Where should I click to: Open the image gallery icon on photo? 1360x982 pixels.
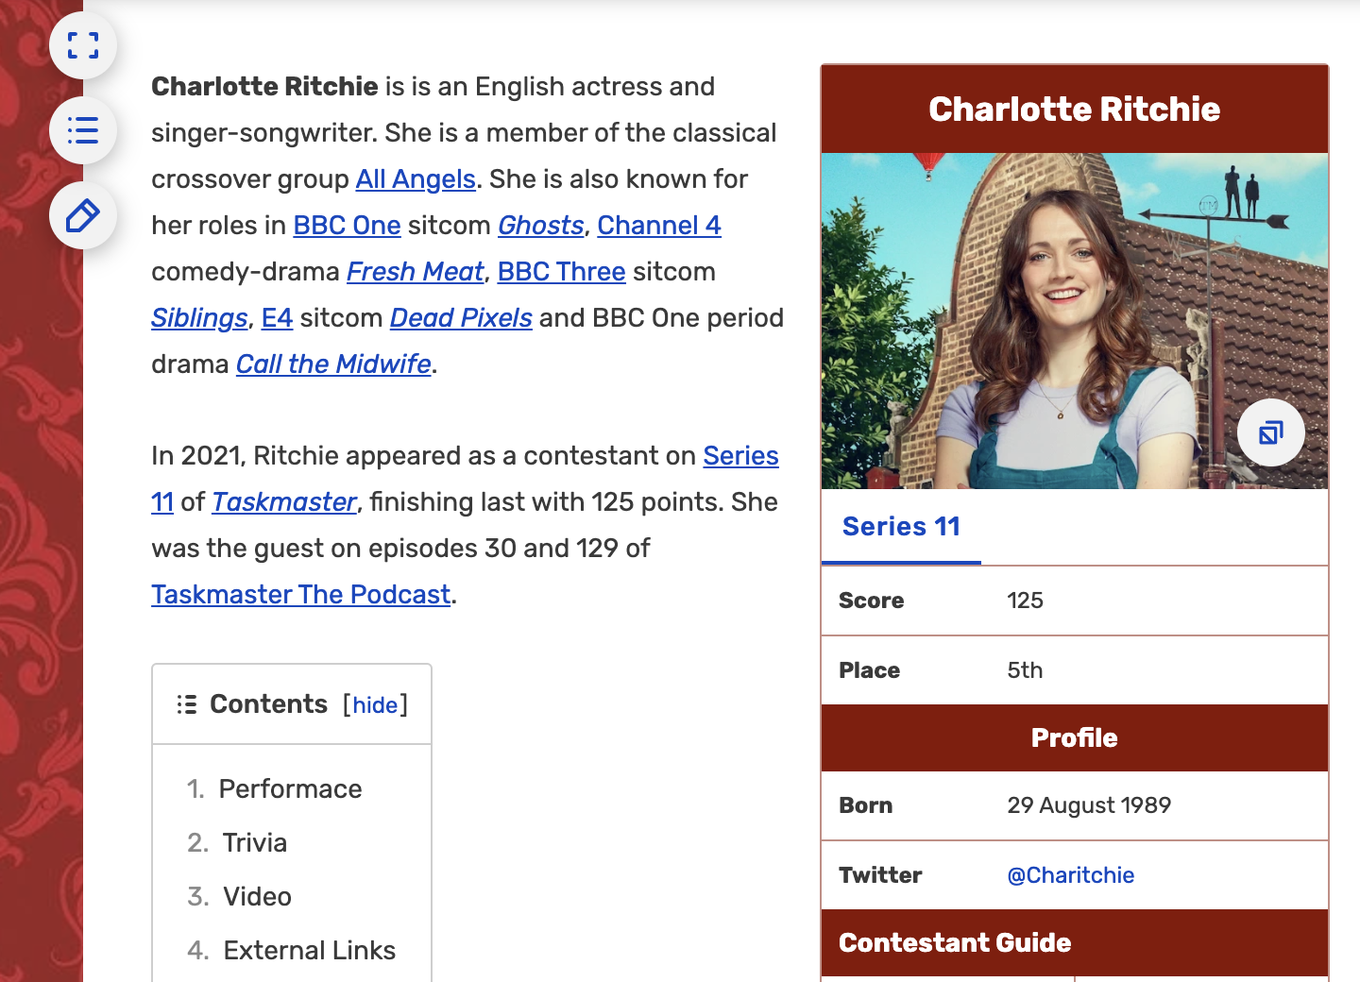(1270, 433)
